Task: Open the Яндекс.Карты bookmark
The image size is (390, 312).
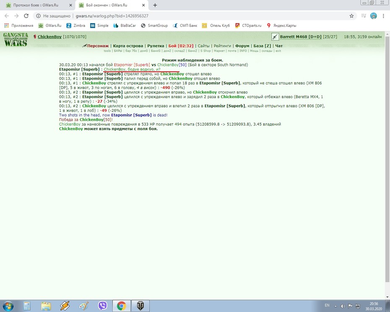Action: coord(281,26)
